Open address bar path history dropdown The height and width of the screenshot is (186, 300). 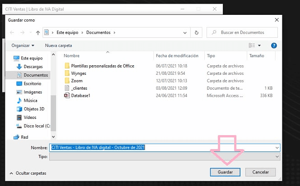coord(185,32)
